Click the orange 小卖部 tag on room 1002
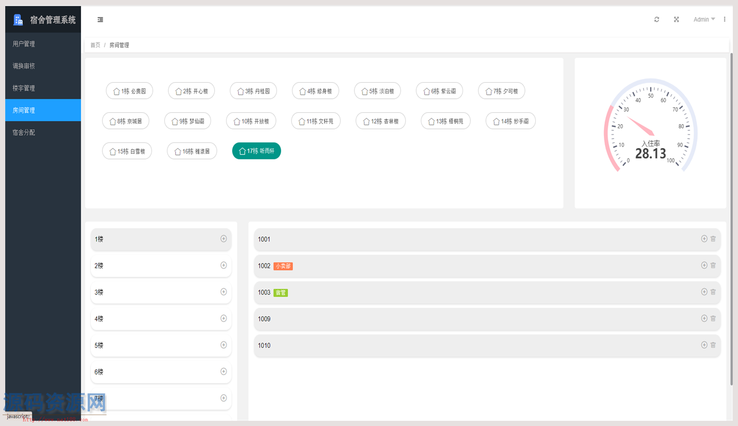The image size is (738, 426). click(283, 266)
